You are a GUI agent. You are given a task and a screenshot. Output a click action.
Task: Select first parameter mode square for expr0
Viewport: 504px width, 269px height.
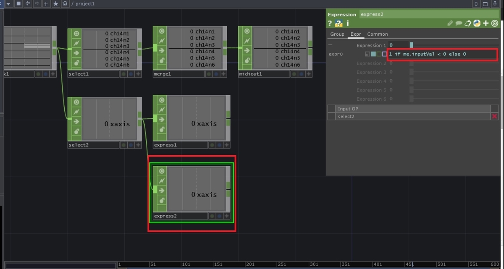[x=367, y=54]
